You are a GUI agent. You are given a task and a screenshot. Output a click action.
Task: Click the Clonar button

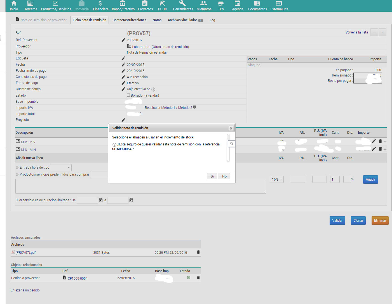[x=358, y=221]
